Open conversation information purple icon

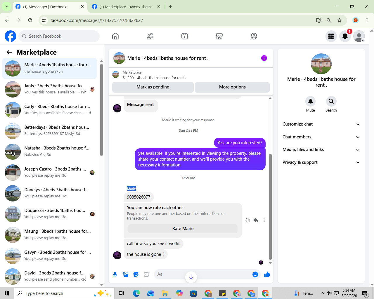click(x=264, y=58)
